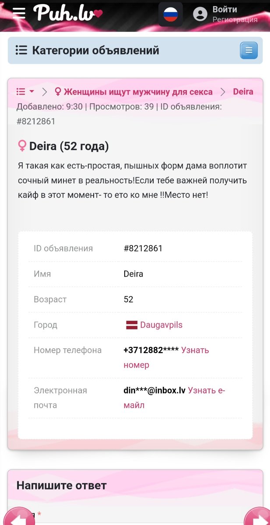Tap the Напишите ответ reply header

click(61, 485)
